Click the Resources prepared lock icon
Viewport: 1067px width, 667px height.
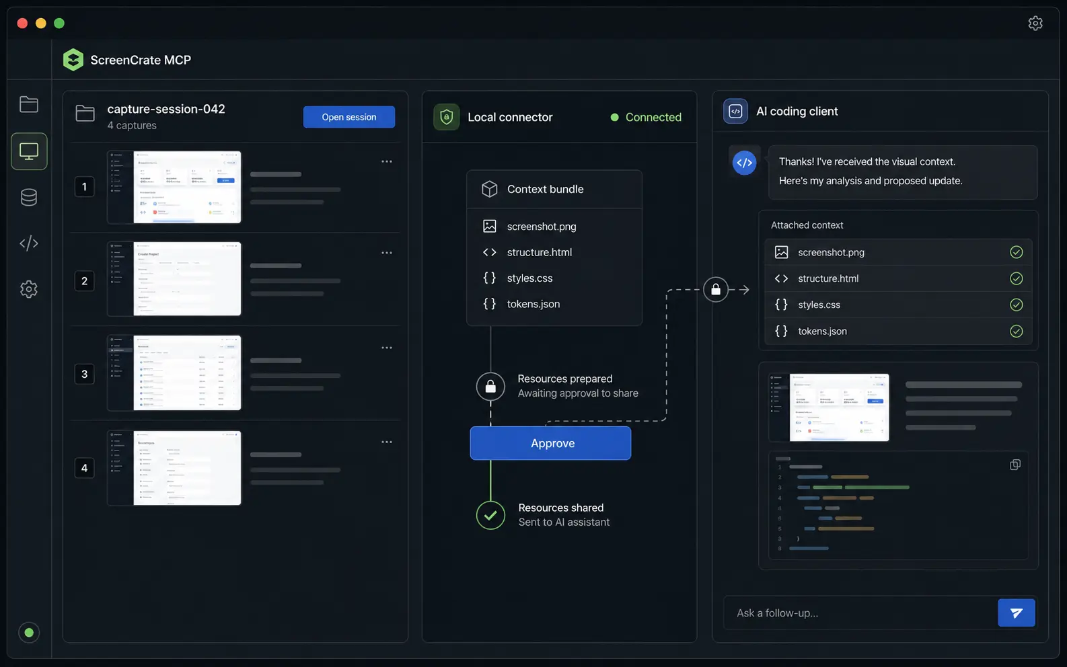pyautogui.click(x=490, y=387)
